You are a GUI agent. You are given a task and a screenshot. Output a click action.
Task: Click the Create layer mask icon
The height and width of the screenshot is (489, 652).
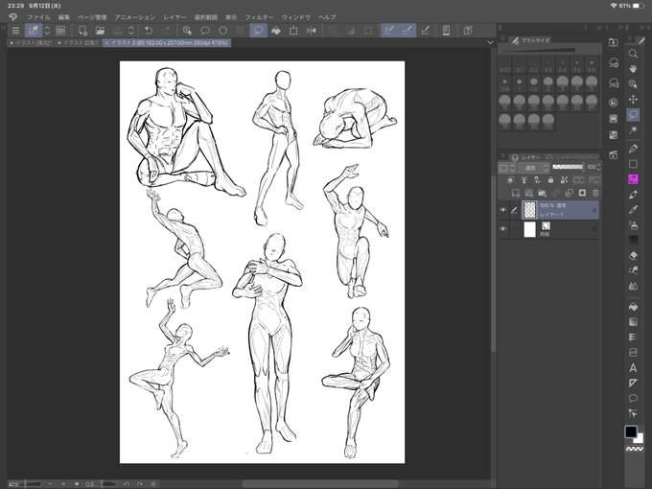point(582,193)
